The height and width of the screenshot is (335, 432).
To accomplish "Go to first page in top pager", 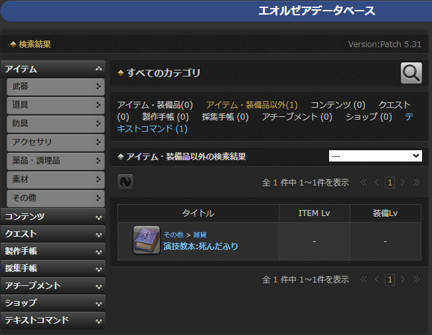I will tap(364, 182).
